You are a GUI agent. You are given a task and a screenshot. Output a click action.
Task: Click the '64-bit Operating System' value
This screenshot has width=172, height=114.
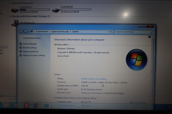[x=92, y=89]
